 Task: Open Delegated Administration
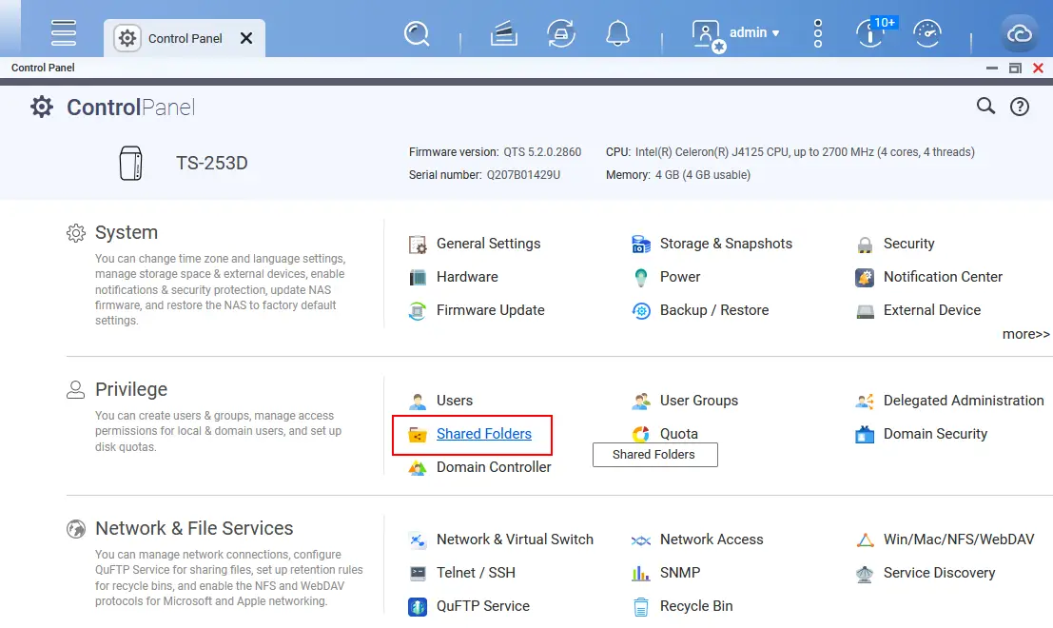click(x=949, y=401)
